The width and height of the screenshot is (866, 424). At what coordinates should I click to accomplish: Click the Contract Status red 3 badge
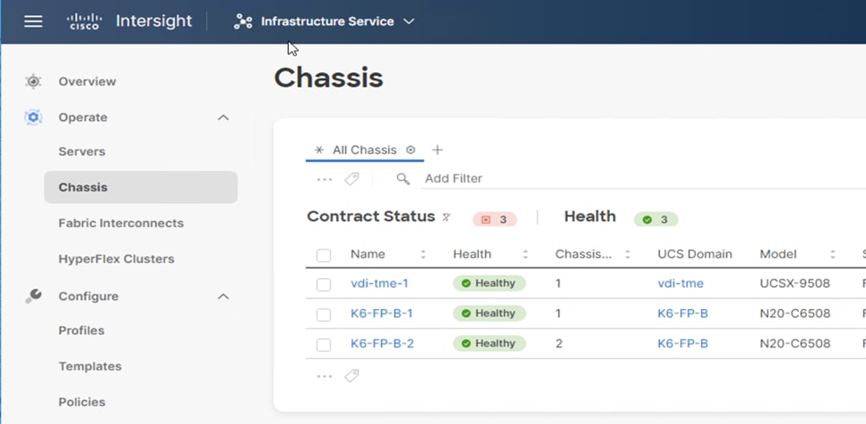click(495, 220)
